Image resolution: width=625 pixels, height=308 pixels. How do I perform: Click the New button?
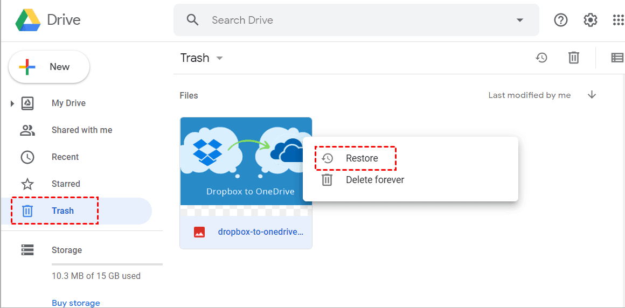[x=49, y=67]
